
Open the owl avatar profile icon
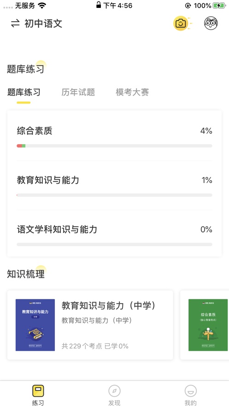211,24
